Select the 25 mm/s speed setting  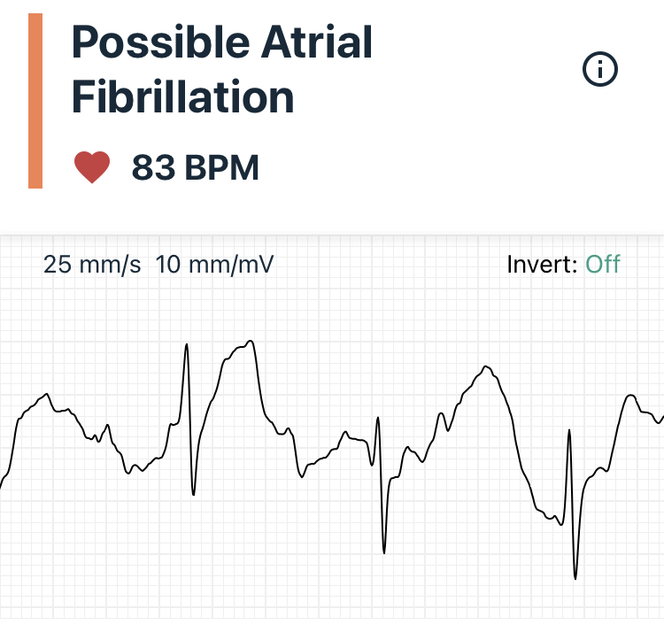pyautogui.click(x=92, y=264)
